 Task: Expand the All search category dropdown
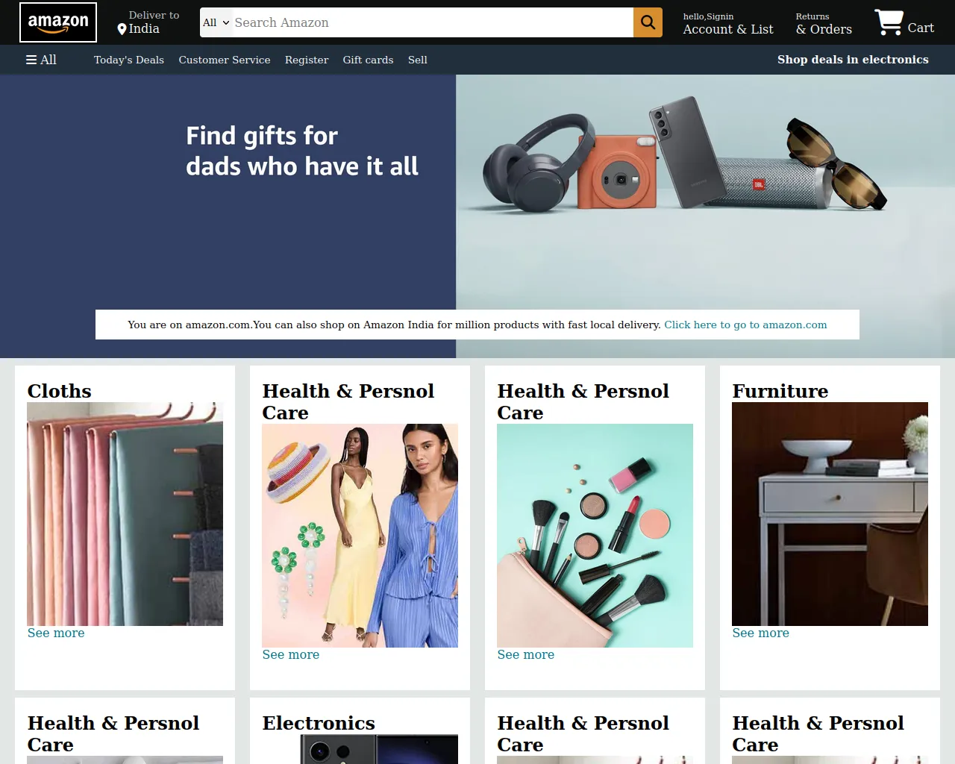(216, 22)
